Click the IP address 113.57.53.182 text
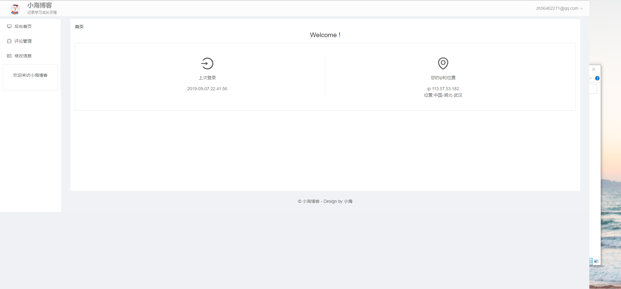The height and width of the screenshot is (289, 621). point(445,89)
